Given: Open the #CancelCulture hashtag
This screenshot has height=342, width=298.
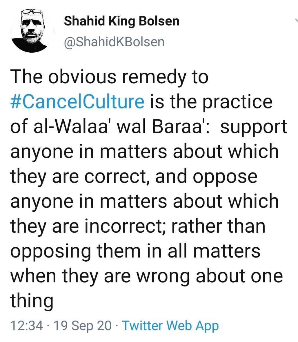Looking at the screenshot, I should click(x=77, y=102).
